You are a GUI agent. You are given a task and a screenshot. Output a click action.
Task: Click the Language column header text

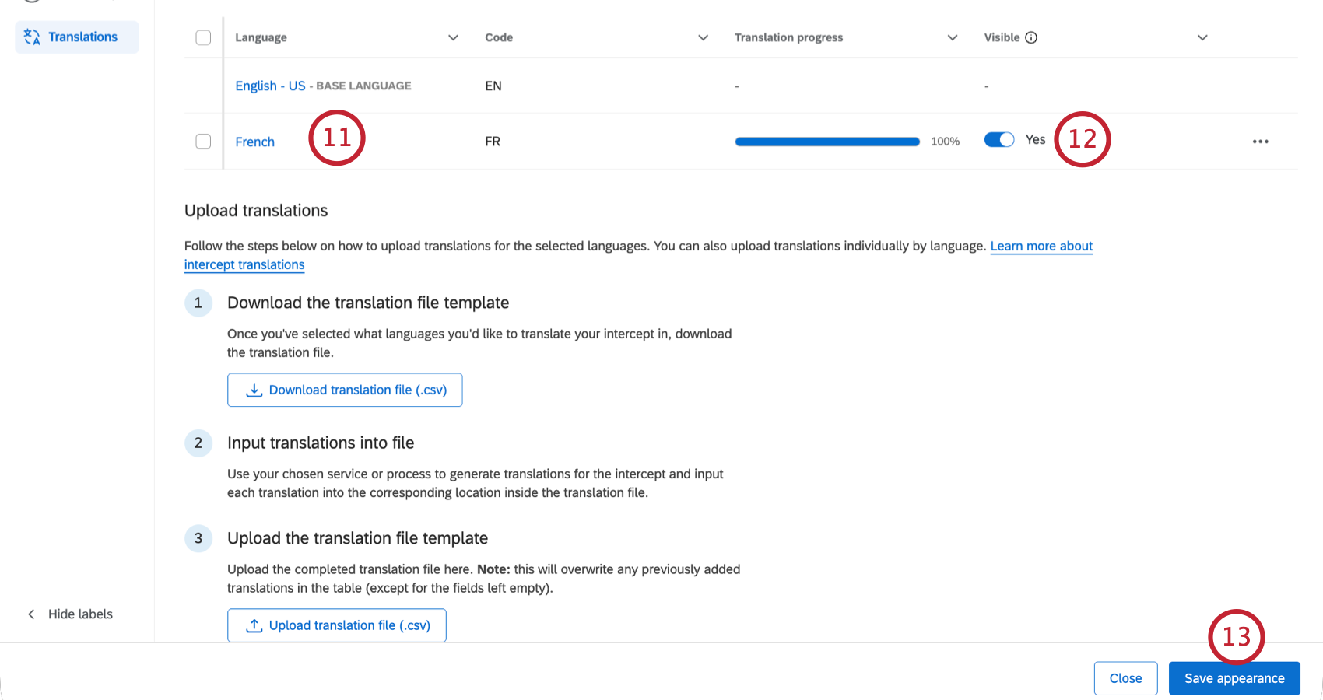coord(261,37)
